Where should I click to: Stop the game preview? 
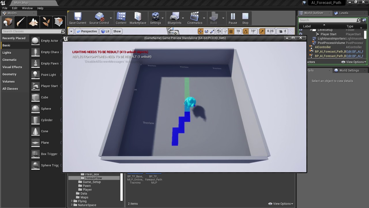tap(245, 18)
